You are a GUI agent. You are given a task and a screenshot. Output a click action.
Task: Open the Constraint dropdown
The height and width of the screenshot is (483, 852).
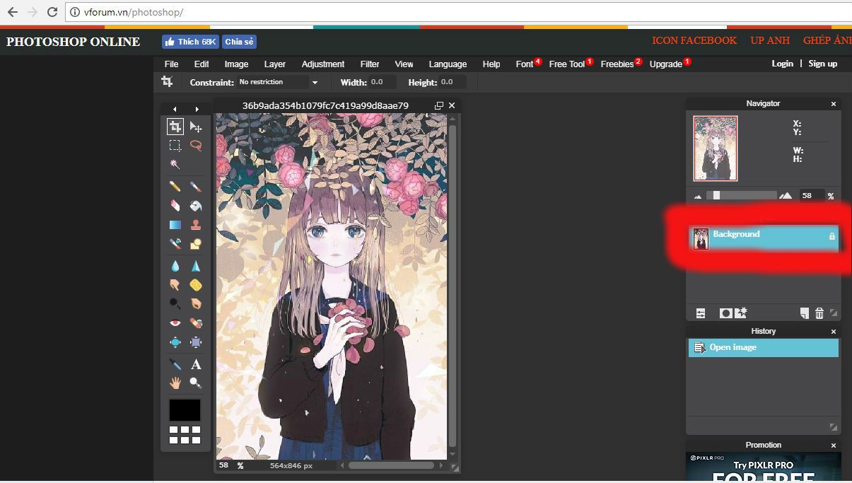(278, 82)
